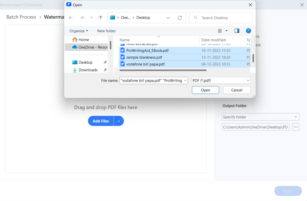Screen dimensions: 307x201
Task: Click the Open button
Action: [x=205, y=90]
